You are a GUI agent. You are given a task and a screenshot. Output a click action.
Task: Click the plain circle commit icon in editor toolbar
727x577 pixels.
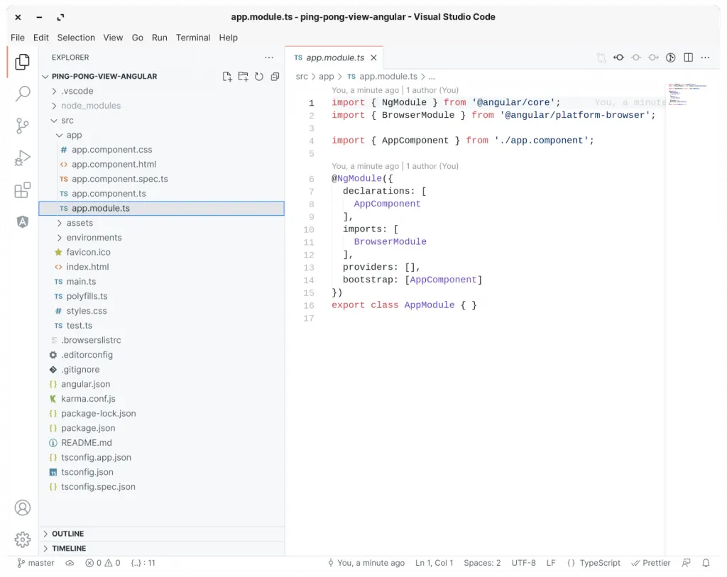(x=636, y=57)
